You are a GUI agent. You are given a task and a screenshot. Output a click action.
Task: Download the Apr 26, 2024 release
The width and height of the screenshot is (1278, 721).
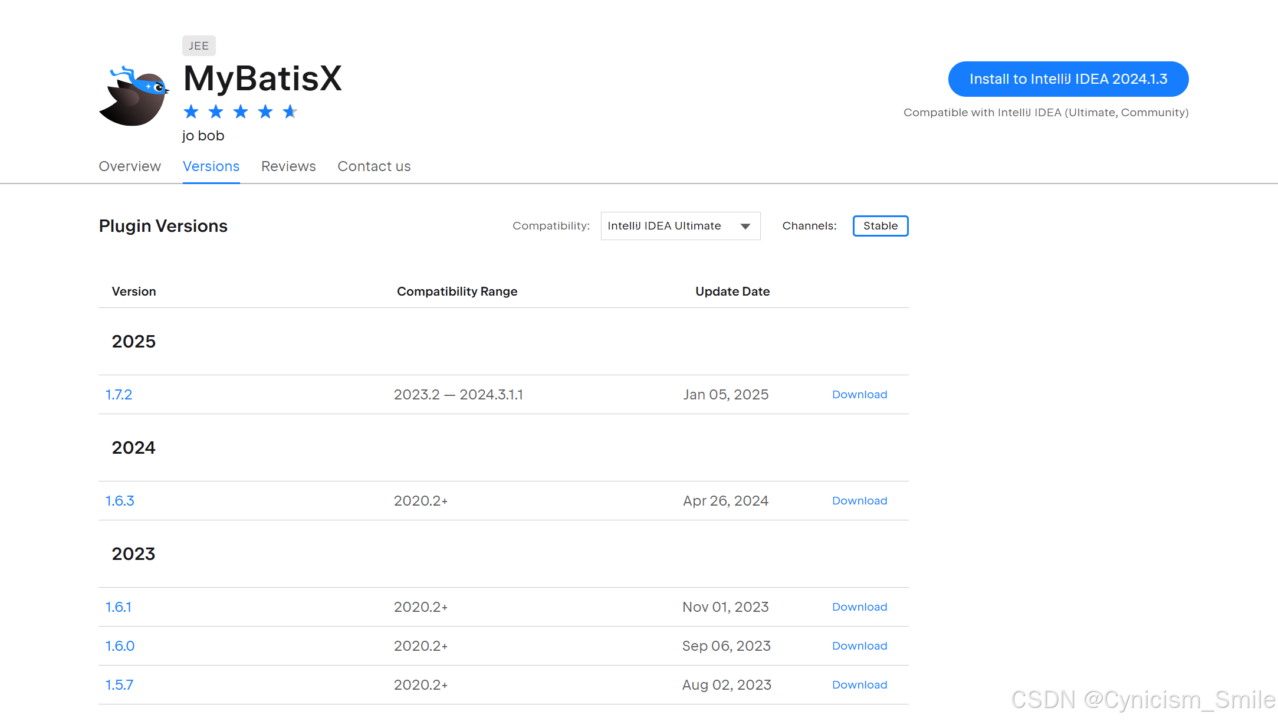coord(859,501)
